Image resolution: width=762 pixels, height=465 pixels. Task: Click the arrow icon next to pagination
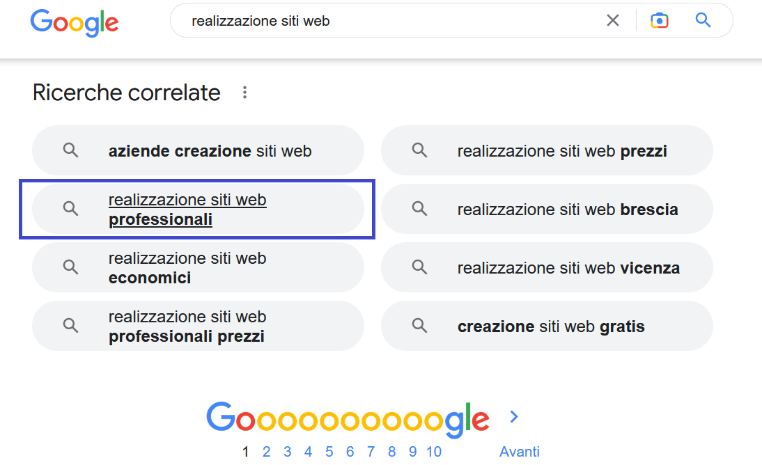point(513,416)
